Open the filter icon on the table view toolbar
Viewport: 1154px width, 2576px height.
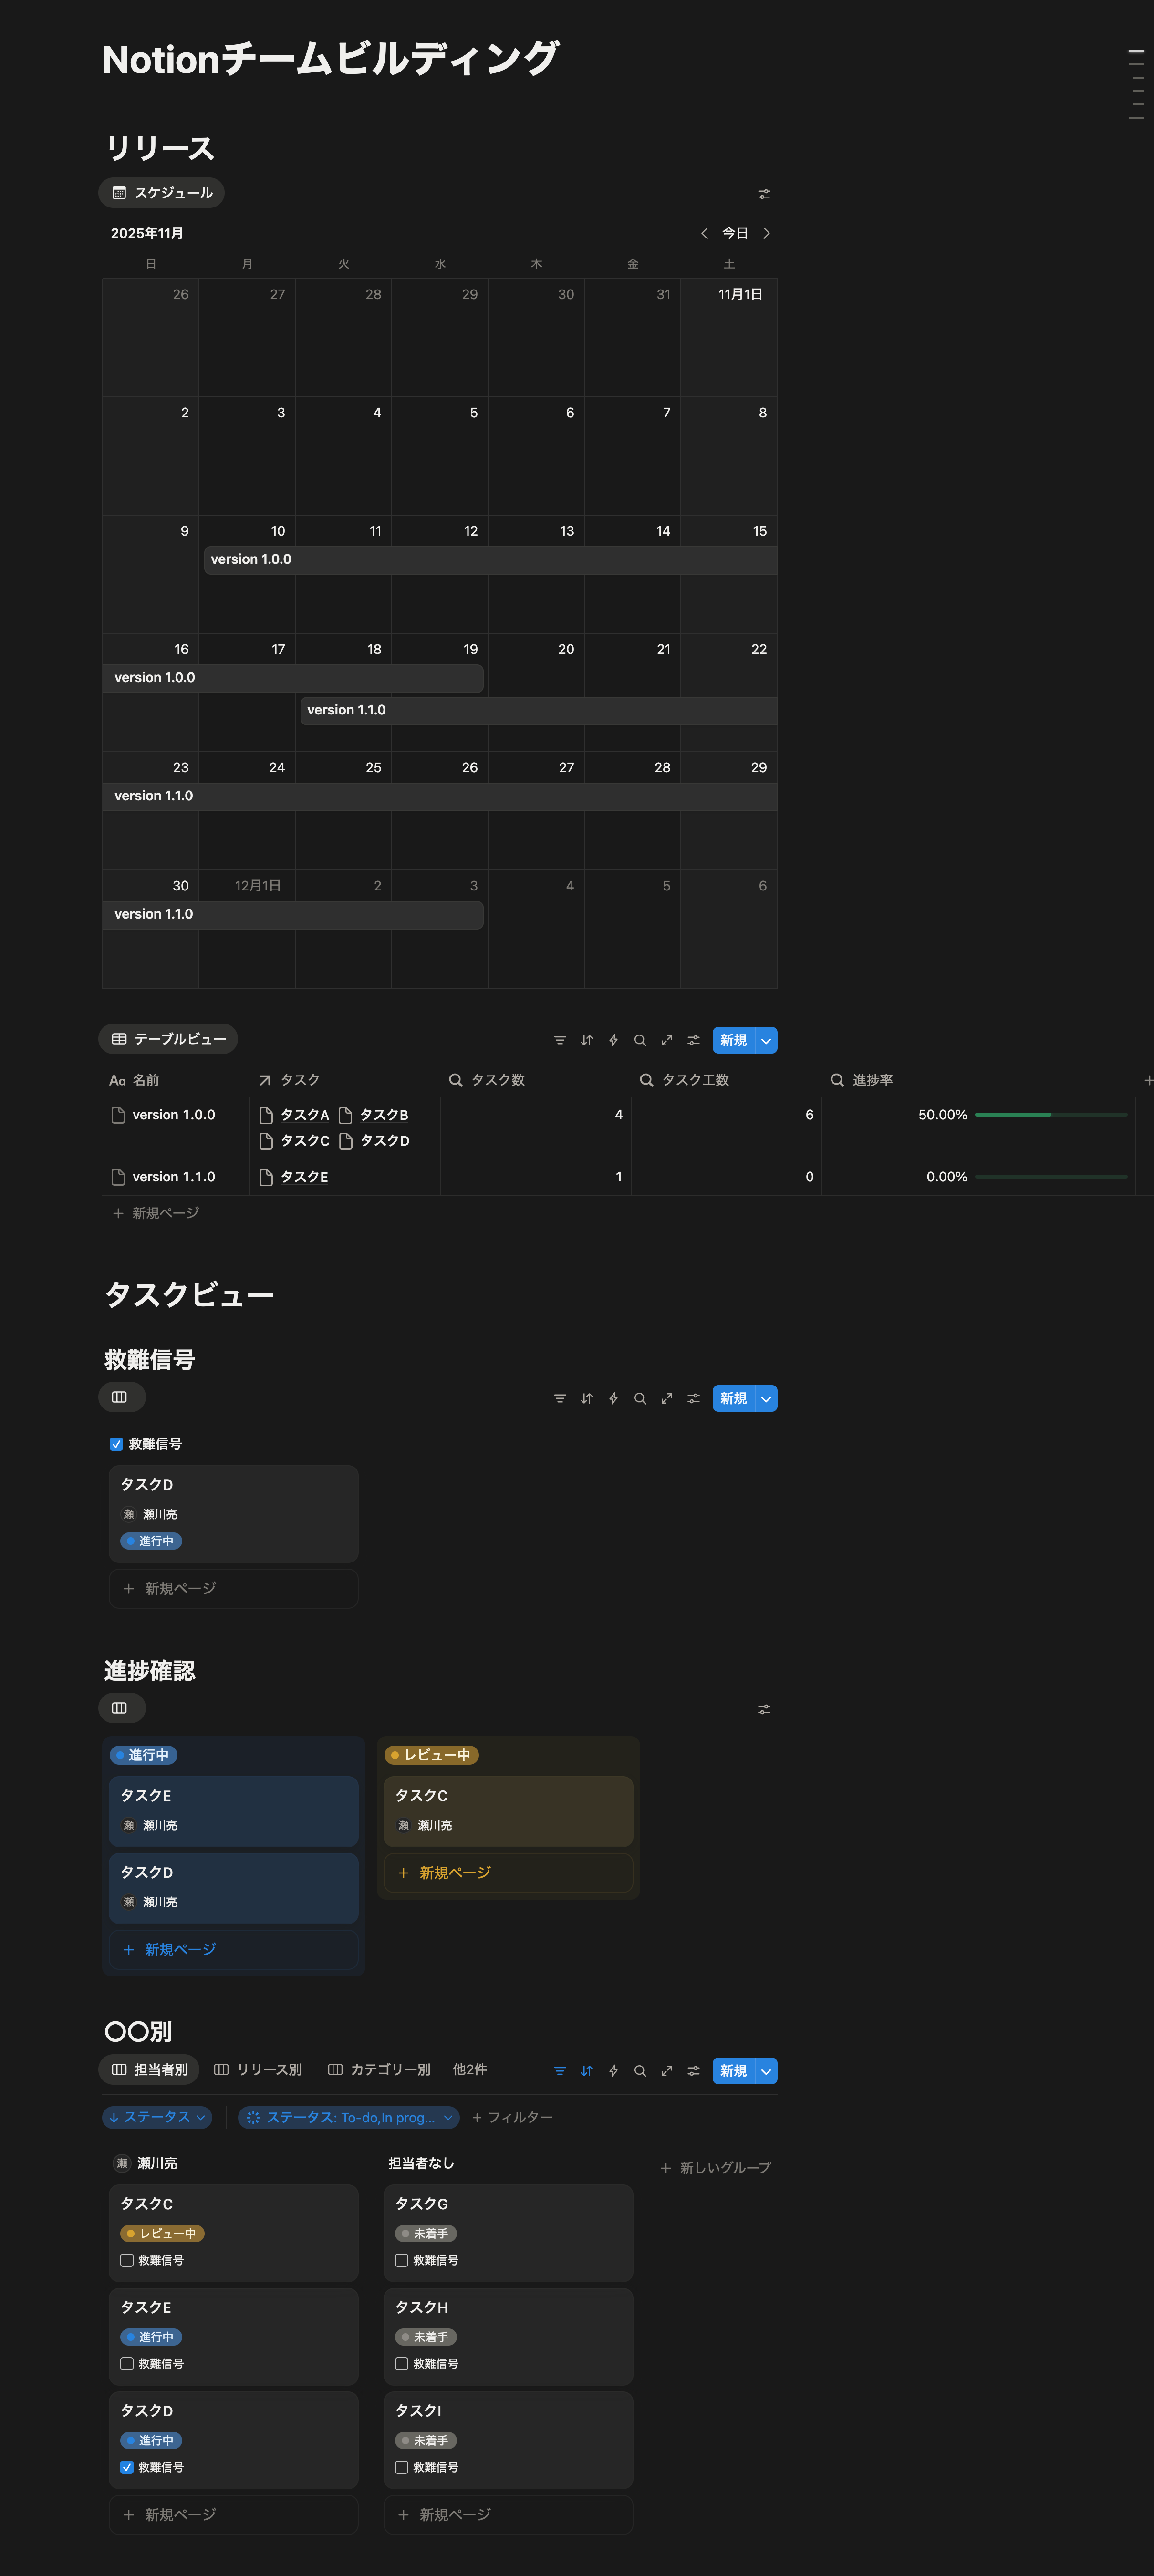pyautogui.click(x=559, y=1040)
